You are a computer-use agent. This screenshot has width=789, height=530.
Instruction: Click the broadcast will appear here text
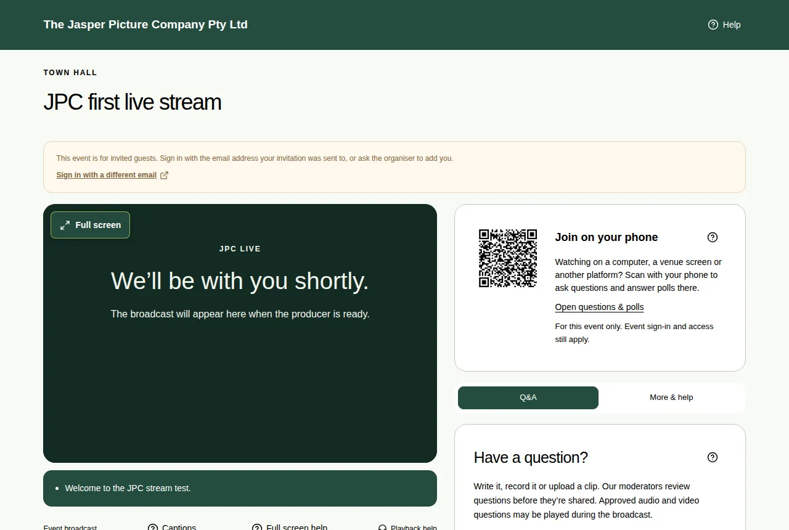coord(240,314)
